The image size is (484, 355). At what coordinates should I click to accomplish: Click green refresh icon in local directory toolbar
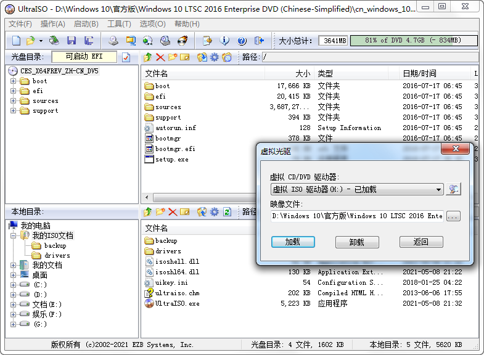pos(227,212)
